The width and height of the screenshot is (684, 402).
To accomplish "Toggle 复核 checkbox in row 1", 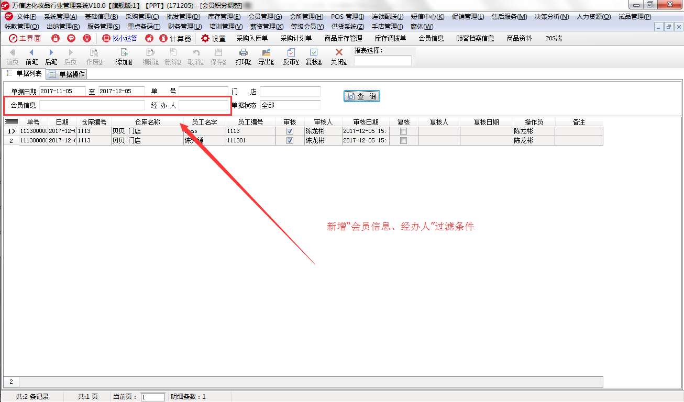I will point(403,131).
